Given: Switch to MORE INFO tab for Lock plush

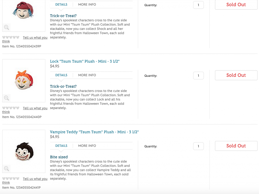Looking at the screenshot, I should point(87,75).
